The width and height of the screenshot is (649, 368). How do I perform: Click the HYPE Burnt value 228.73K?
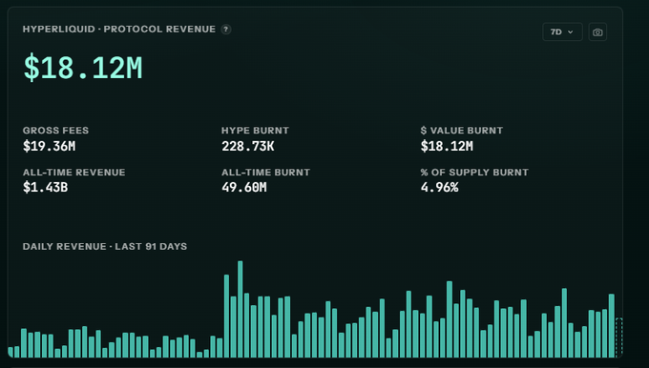[x=247, y=146]
